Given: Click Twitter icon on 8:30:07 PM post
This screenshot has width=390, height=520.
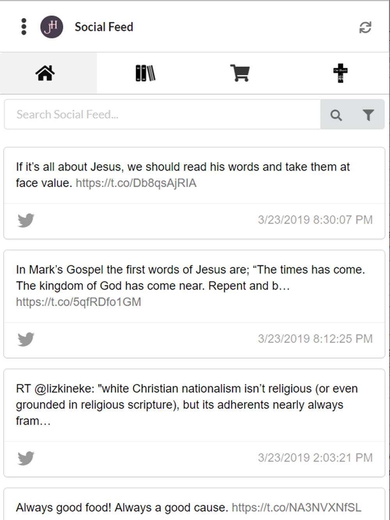Looking at the screenshot, I should tap(26, 220).
